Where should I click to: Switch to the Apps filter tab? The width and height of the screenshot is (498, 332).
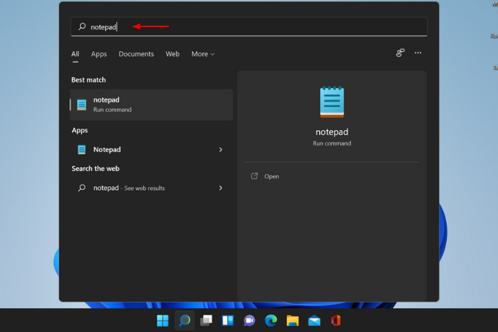(99, 54)
